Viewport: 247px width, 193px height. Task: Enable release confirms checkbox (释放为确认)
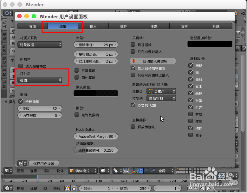(133, 127)
